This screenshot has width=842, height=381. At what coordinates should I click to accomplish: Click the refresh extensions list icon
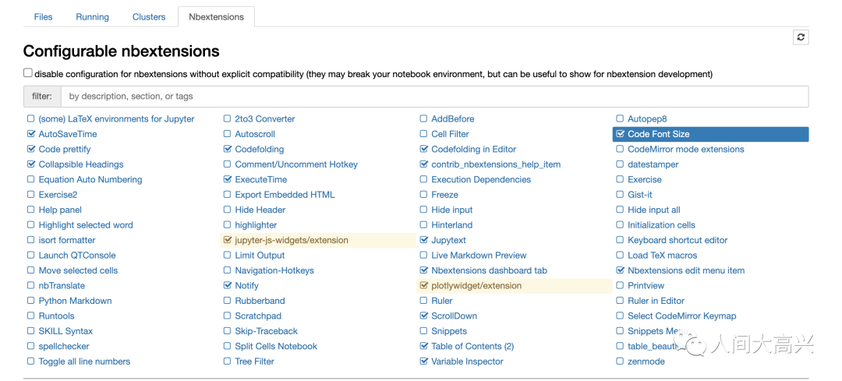[x=801, y=37]
